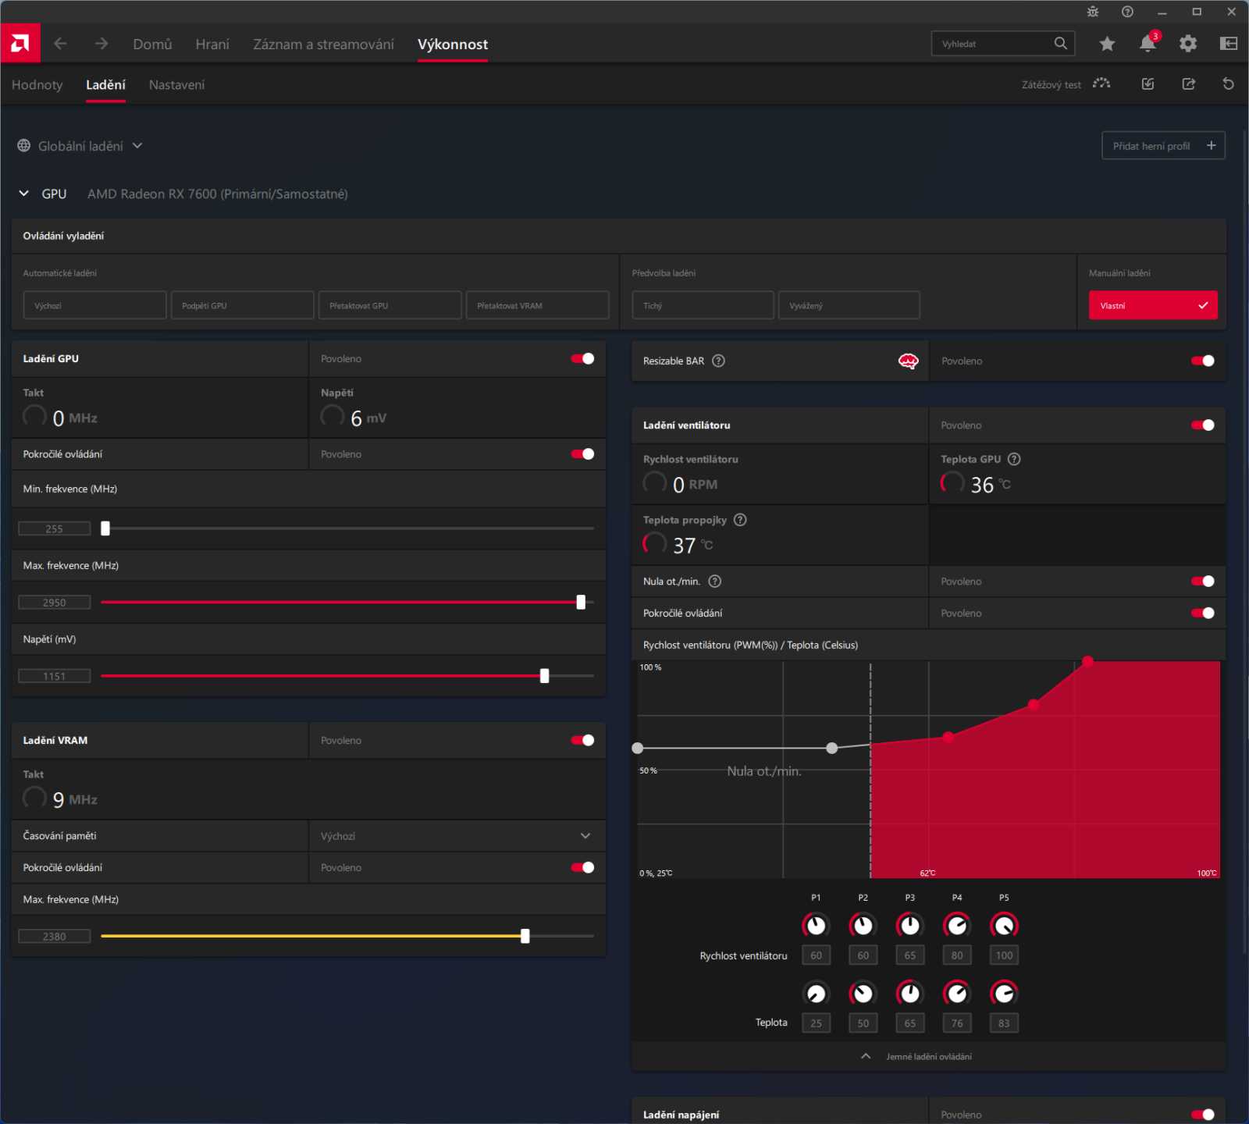
Task: Open Teplota GPU help icon
Action: pyautogui.click(x=1014, y=459)
